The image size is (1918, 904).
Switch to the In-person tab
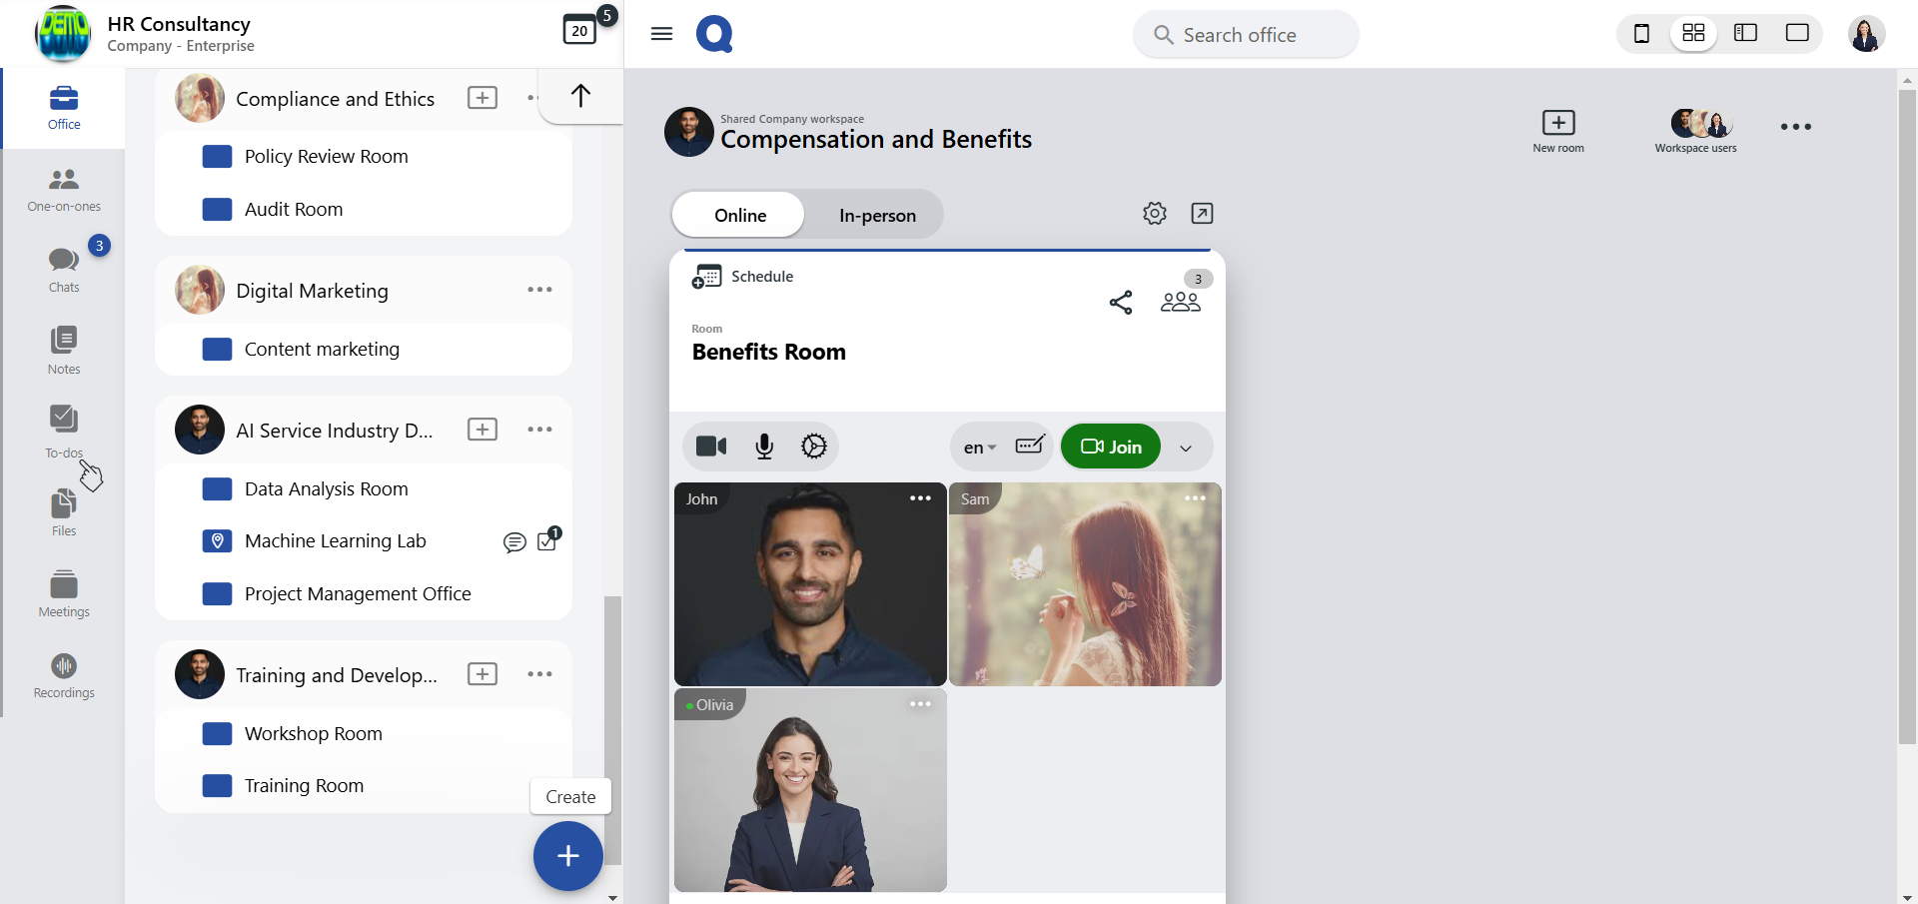pyautogui.click(x=877, y=216)
